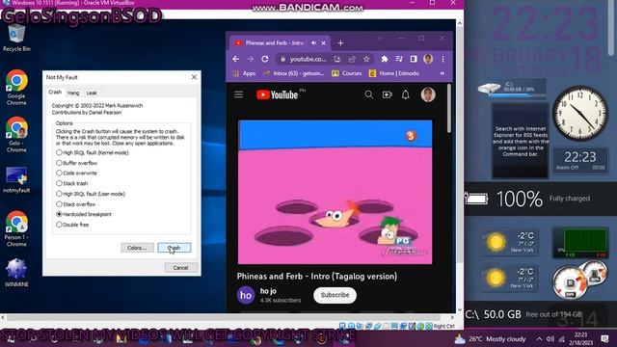Click the YouTube page scrollbar
This screenshot has height=347, width=617.
point(449,108)
